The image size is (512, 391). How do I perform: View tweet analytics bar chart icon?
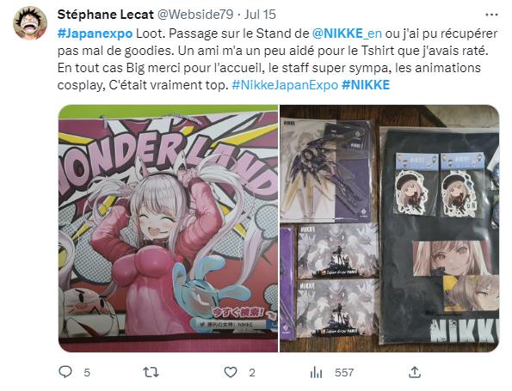(x=316, y=372)
